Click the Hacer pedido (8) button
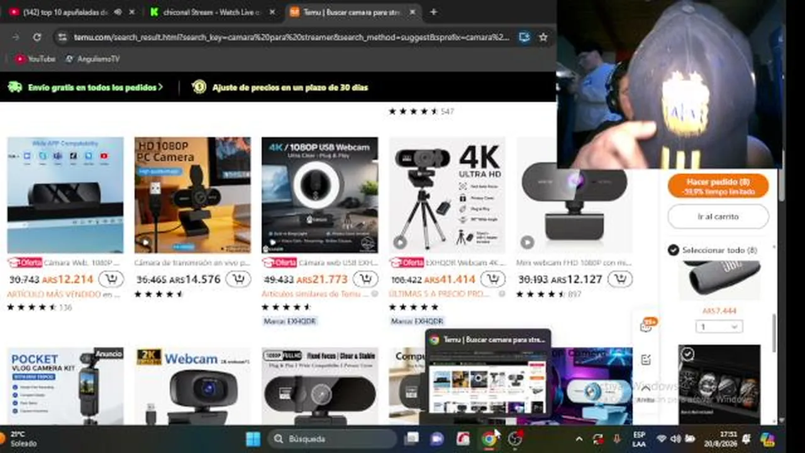The image size is (805, 453). point(718,186)
